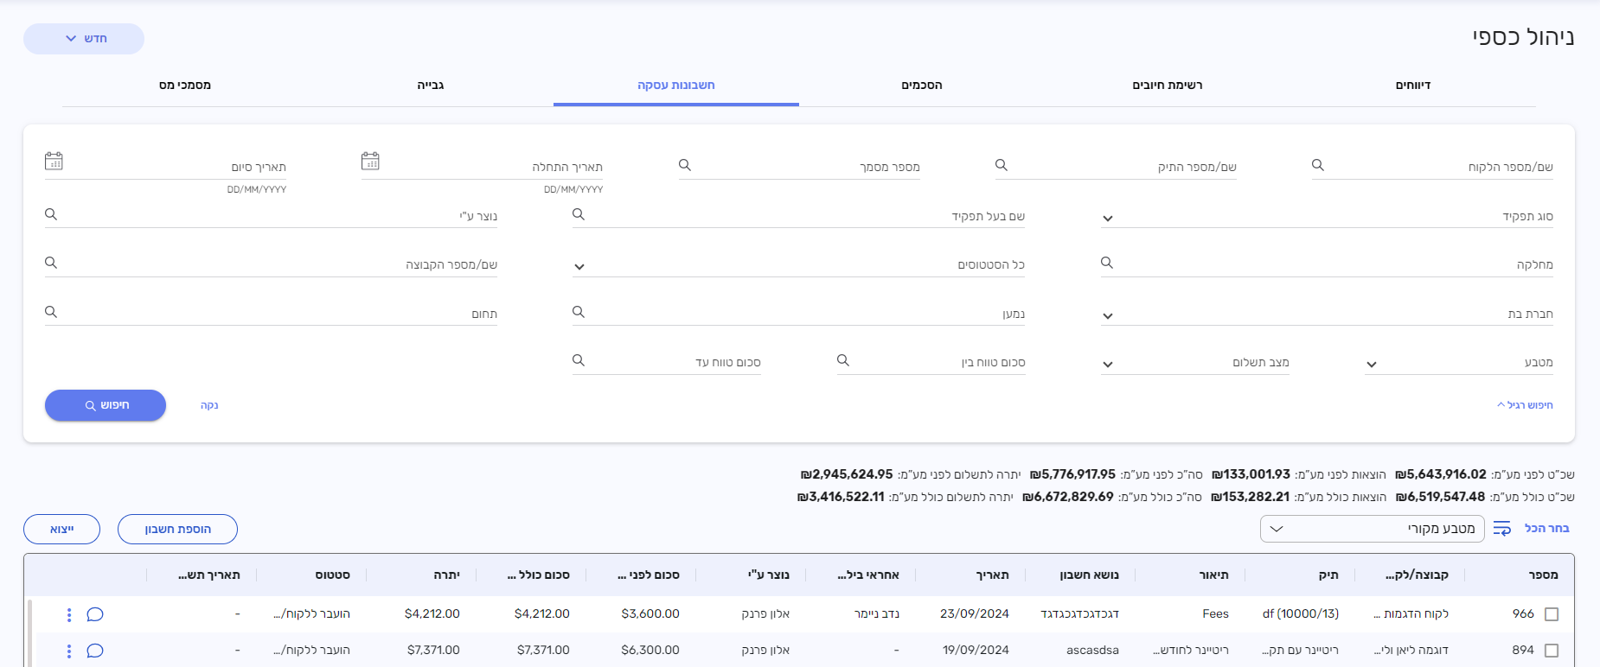Open three-dot menu for invoice 894
The width and height of the screenshot is (1600, 667).
[69, 651]
